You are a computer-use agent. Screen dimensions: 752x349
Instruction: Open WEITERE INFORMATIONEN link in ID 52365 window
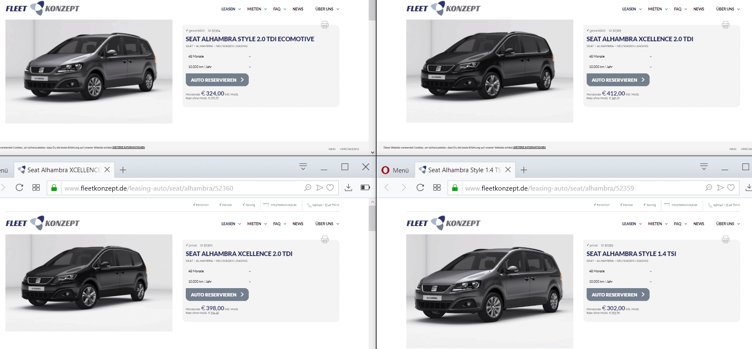529,147
